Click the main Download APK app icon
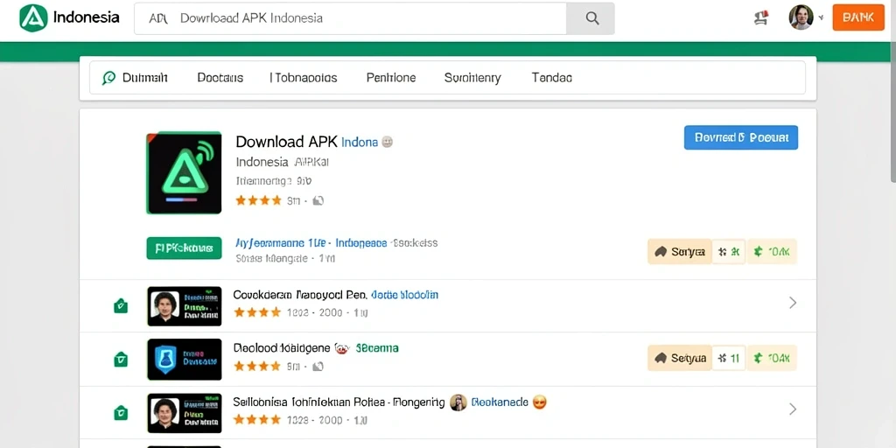This screenshot has width=896, height=448. pos(184,172)
